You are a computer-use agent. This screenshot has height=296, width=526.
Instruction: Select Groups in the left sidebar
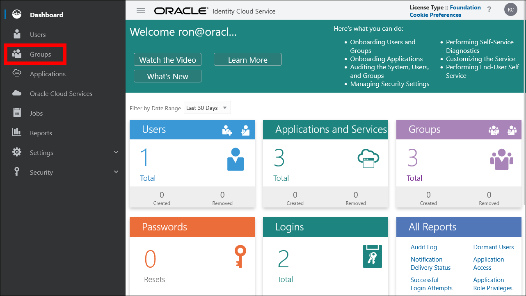pos(41,54)
